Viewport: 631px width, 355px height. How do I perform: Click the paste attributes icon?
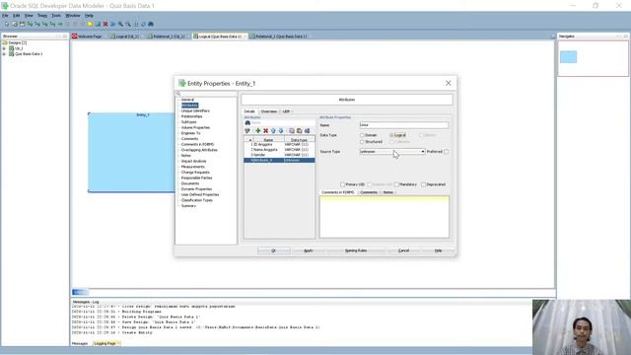[300, 131]
